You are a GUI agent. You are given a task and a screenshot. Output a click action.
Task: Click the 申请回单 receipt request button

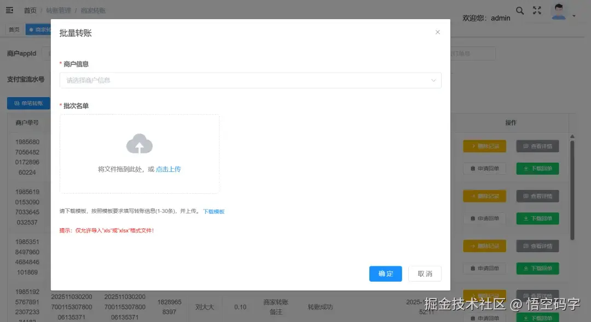[x=484, y=168]
